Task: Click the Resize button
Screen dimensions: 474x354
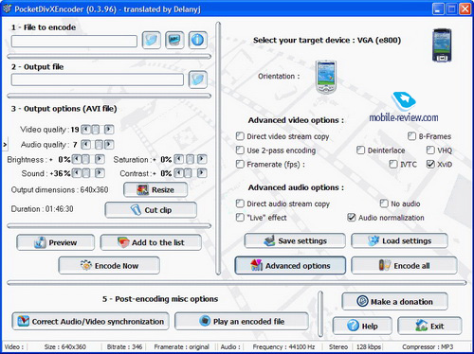Action: pos(155,190)
